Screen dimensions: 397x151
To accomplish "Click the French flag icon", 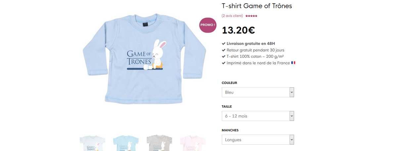I will coord(293,63).
